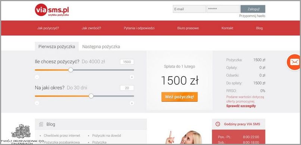Click the loan amount slider handle
The height and width of the screenshot is (145, 301).
tap(71, 70)
